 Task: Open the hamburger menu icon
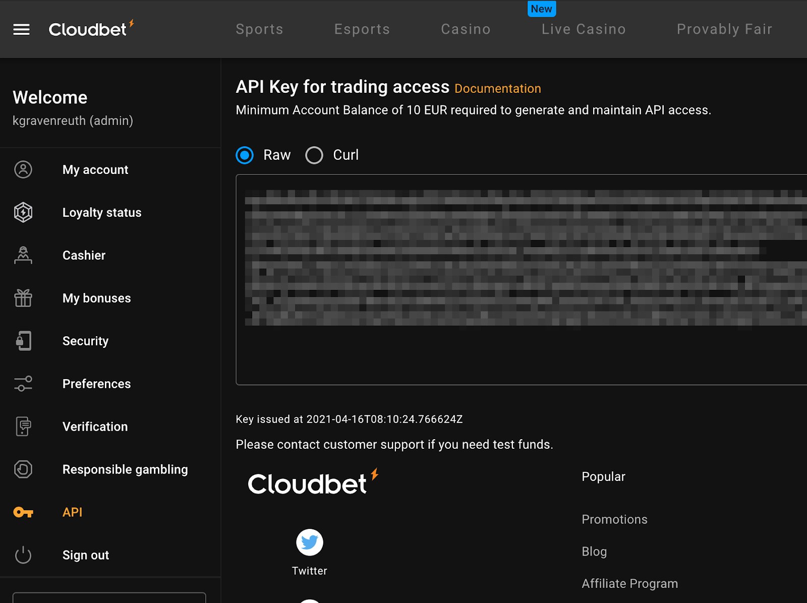(21, 30)
